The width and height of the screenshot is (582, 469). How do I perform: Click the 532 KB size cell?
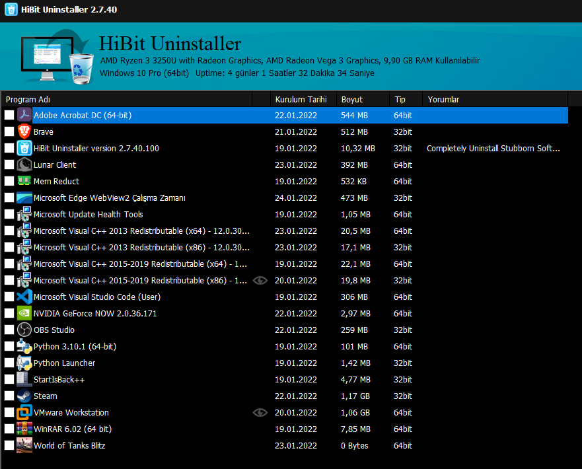pos(353,182)
